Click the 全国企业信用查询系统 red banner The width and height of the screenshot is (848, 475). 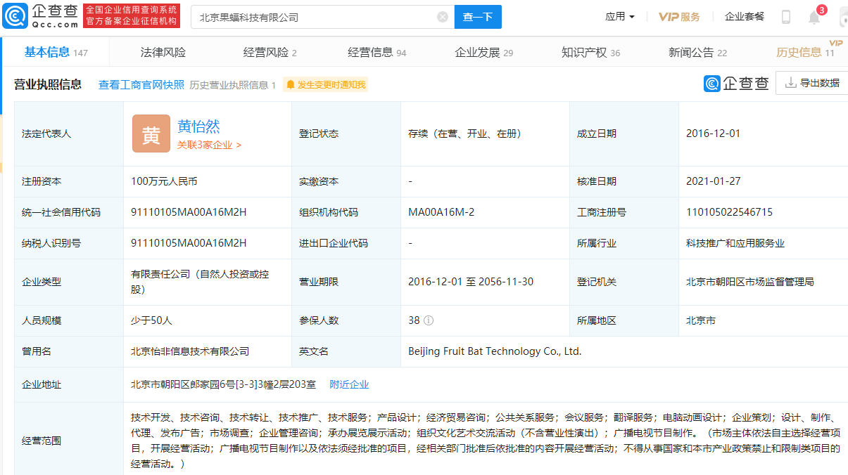point(132,15)
